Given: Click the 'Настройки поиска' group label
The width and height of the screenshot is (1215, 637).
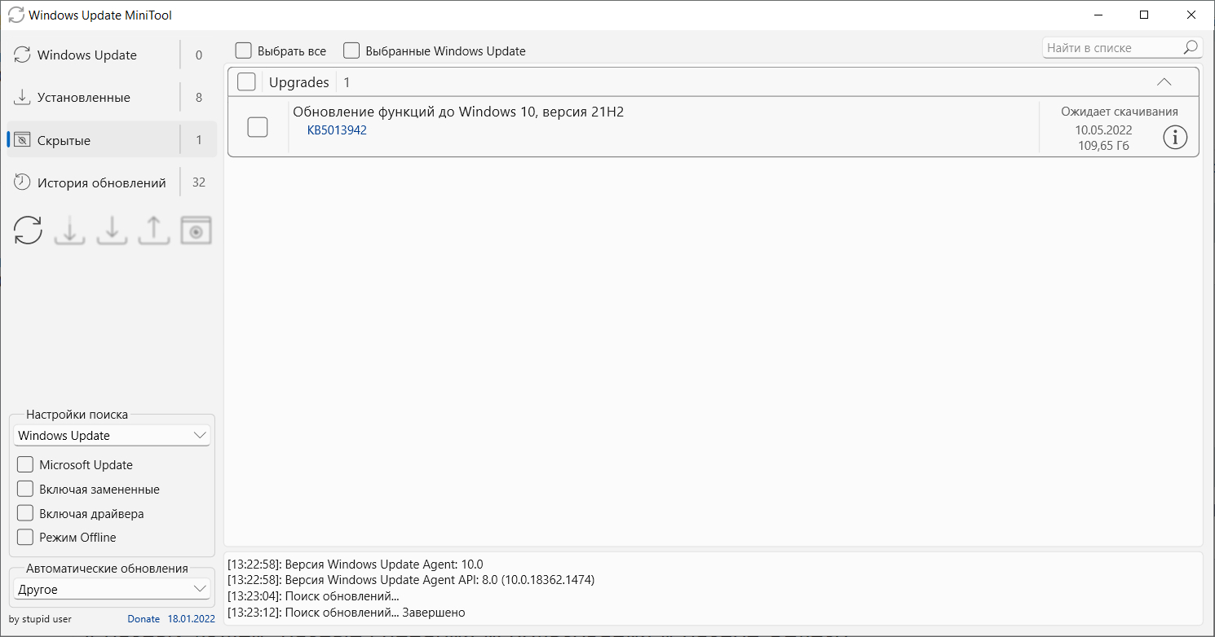Looking at the screenshot, I should 77,415.
